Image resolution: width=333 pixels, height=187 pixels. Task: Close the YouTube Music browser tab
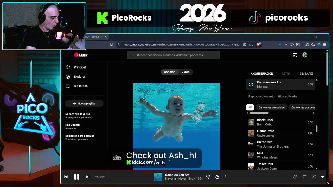pyautogui.click(x=106, y=37)
